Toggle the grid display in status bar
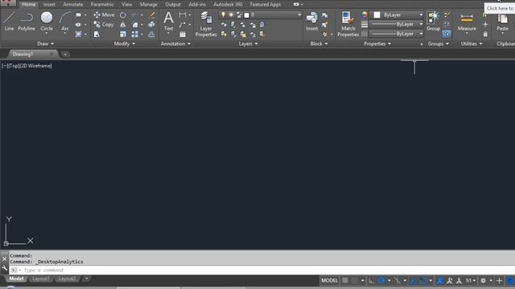The height and width of the screenshot is (289, 515). 345,280
